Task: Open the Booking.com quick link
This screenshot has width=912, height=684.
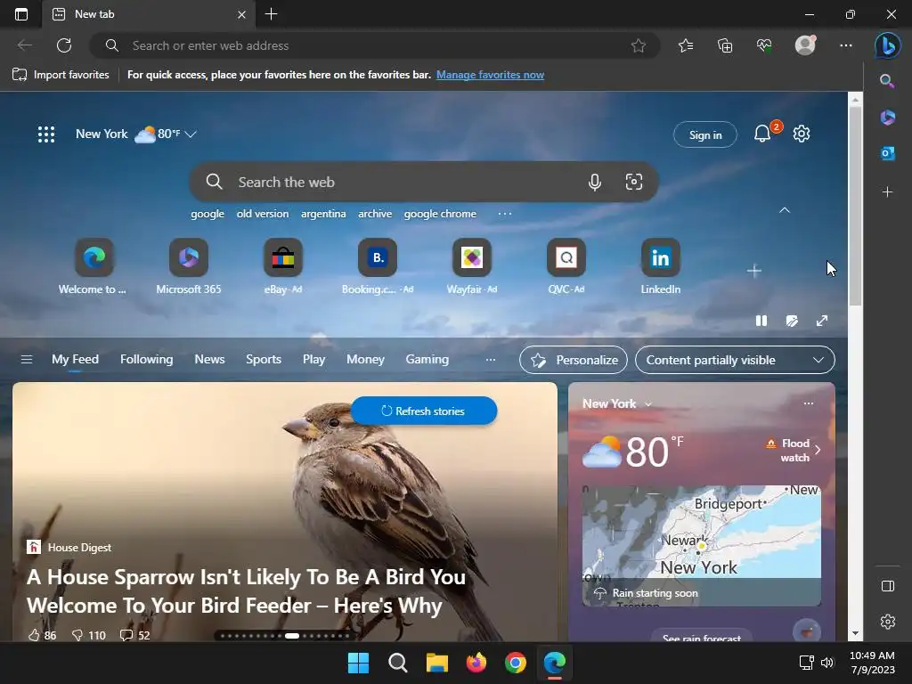Action: (x=378, y=266)
